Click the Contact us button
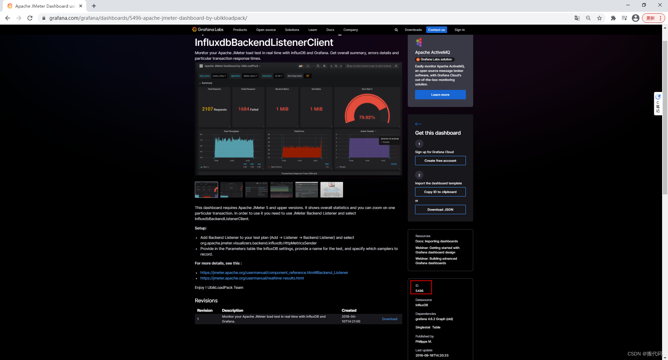This screenshot has width=668, height=360. point(436,30)
